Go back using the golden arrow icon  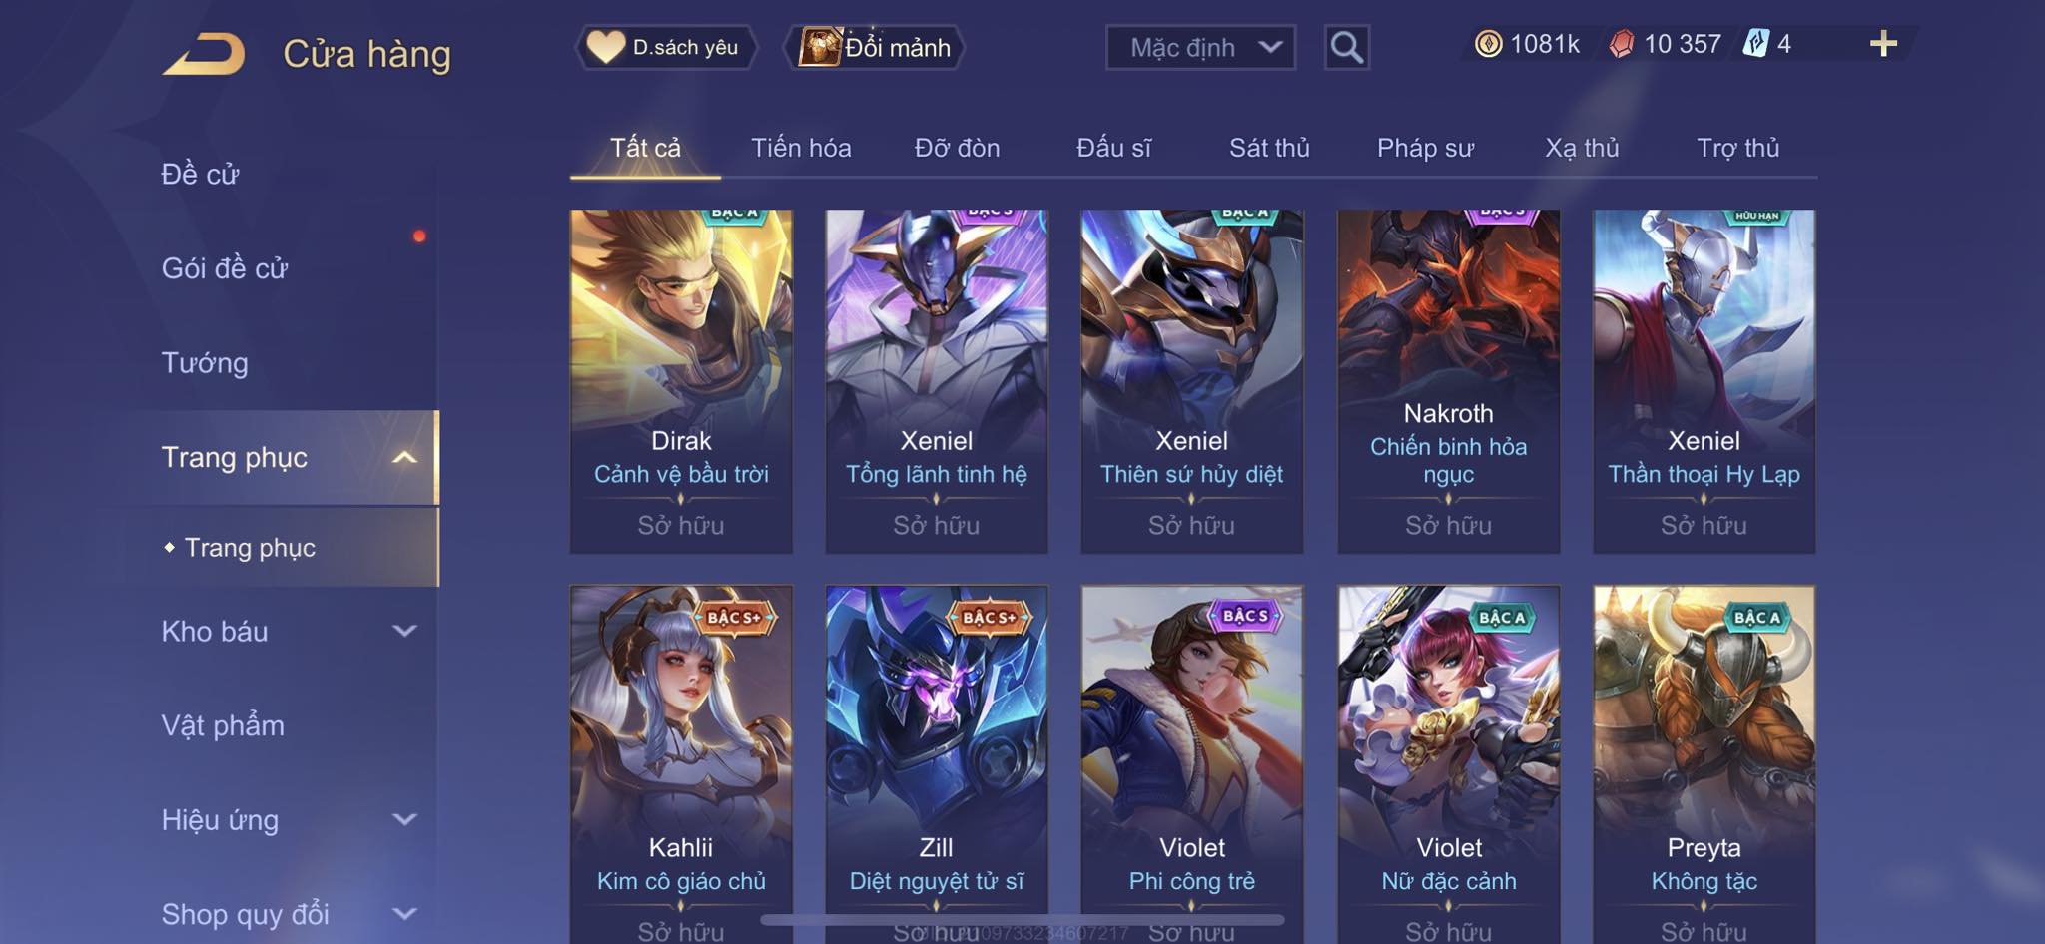click(205, 54)
